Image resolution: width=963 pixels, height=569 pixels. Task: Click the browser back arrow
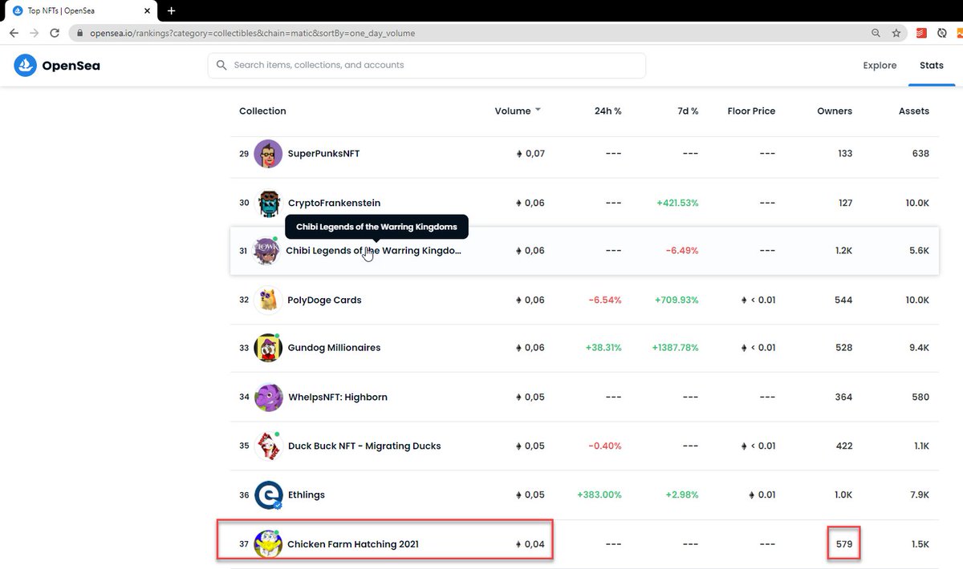[x=14, y=33]
